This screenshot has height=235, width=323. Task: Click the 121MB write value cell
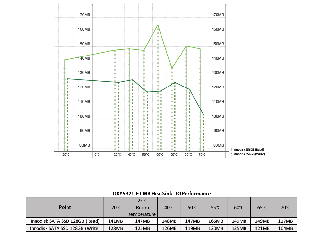(x=262, y=228)
